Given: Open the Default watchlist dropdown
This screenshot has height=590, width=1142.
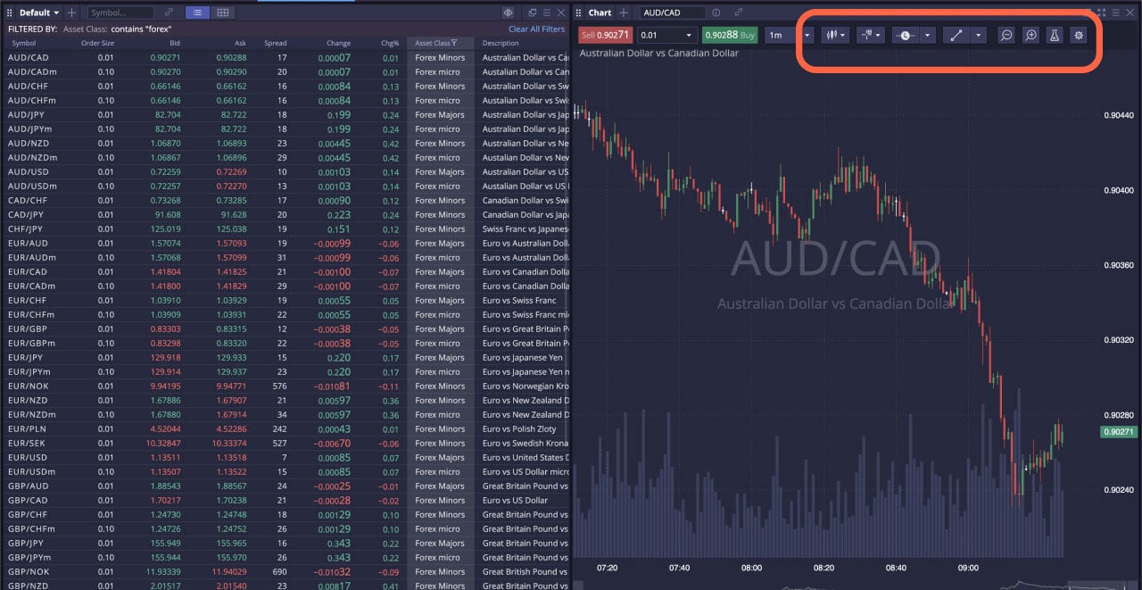Looking at the screenshot, I should point(37,12).
